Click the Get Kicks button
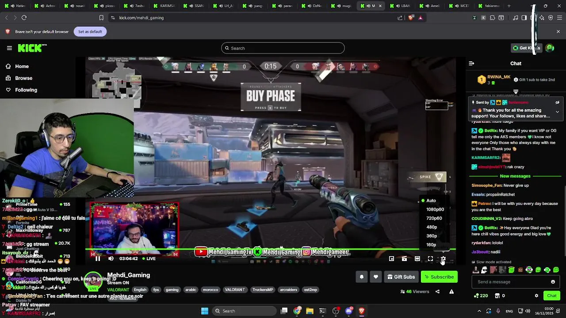Image resolution: width=566 pixels, height=318 pixels. 526,48
